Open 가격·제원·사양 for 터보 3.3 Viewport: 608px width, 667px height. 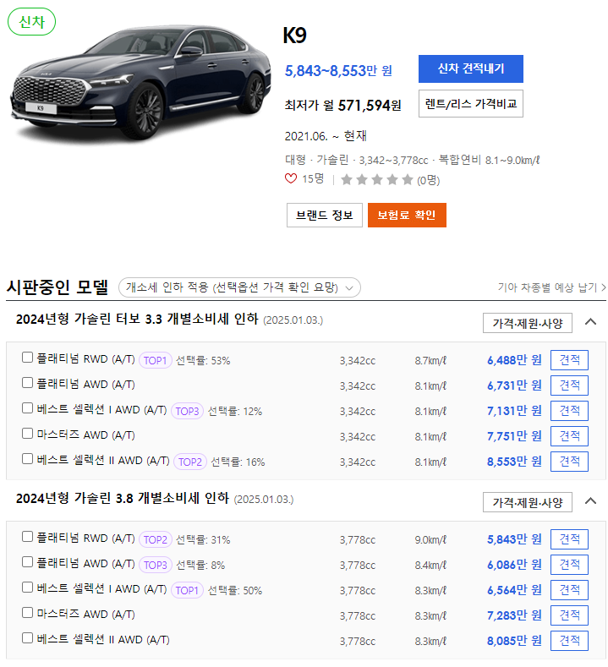point(527,323)
